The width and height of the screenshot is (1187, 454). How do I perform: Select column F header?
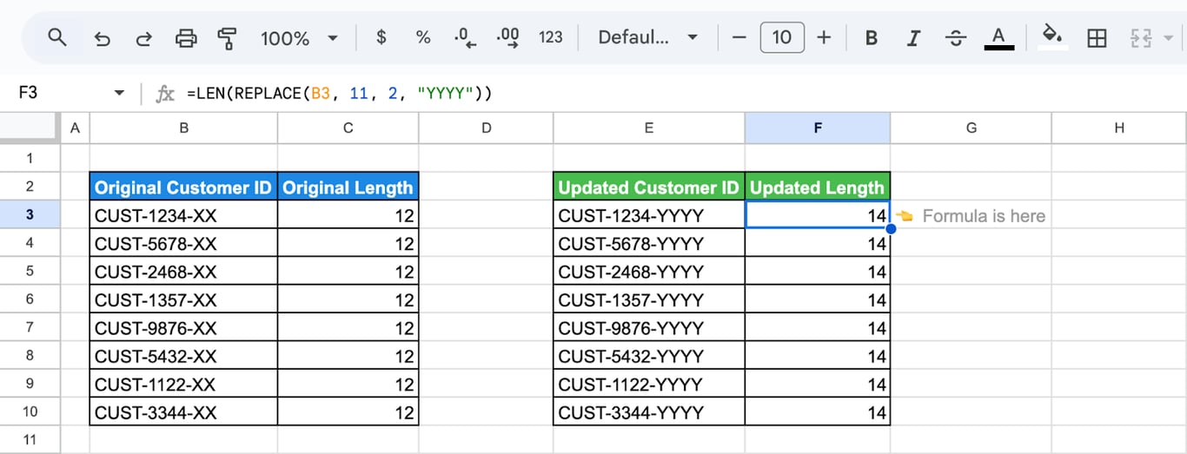pos(818,128)
